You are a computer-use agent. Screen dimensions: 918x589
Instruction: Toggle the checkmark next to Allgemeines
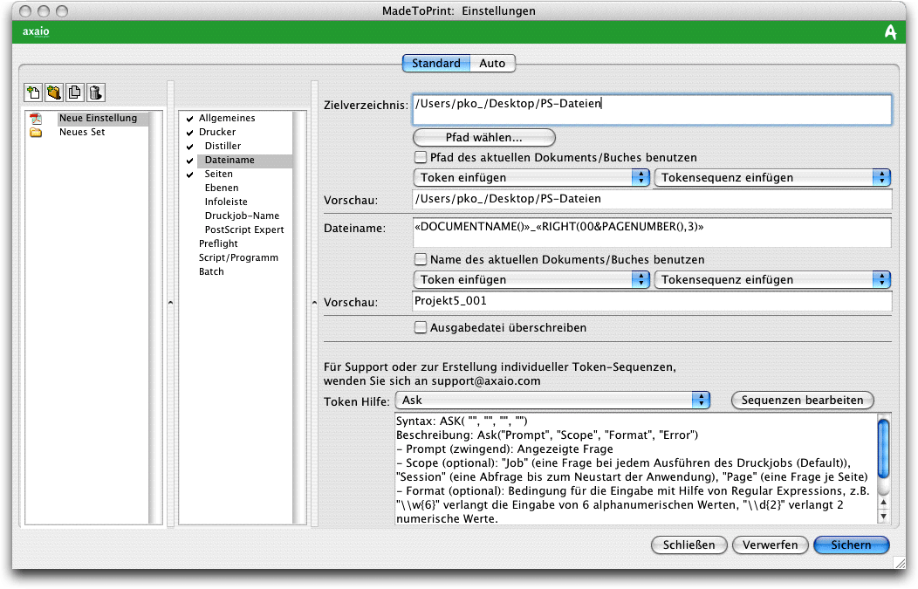coord(189,119)
